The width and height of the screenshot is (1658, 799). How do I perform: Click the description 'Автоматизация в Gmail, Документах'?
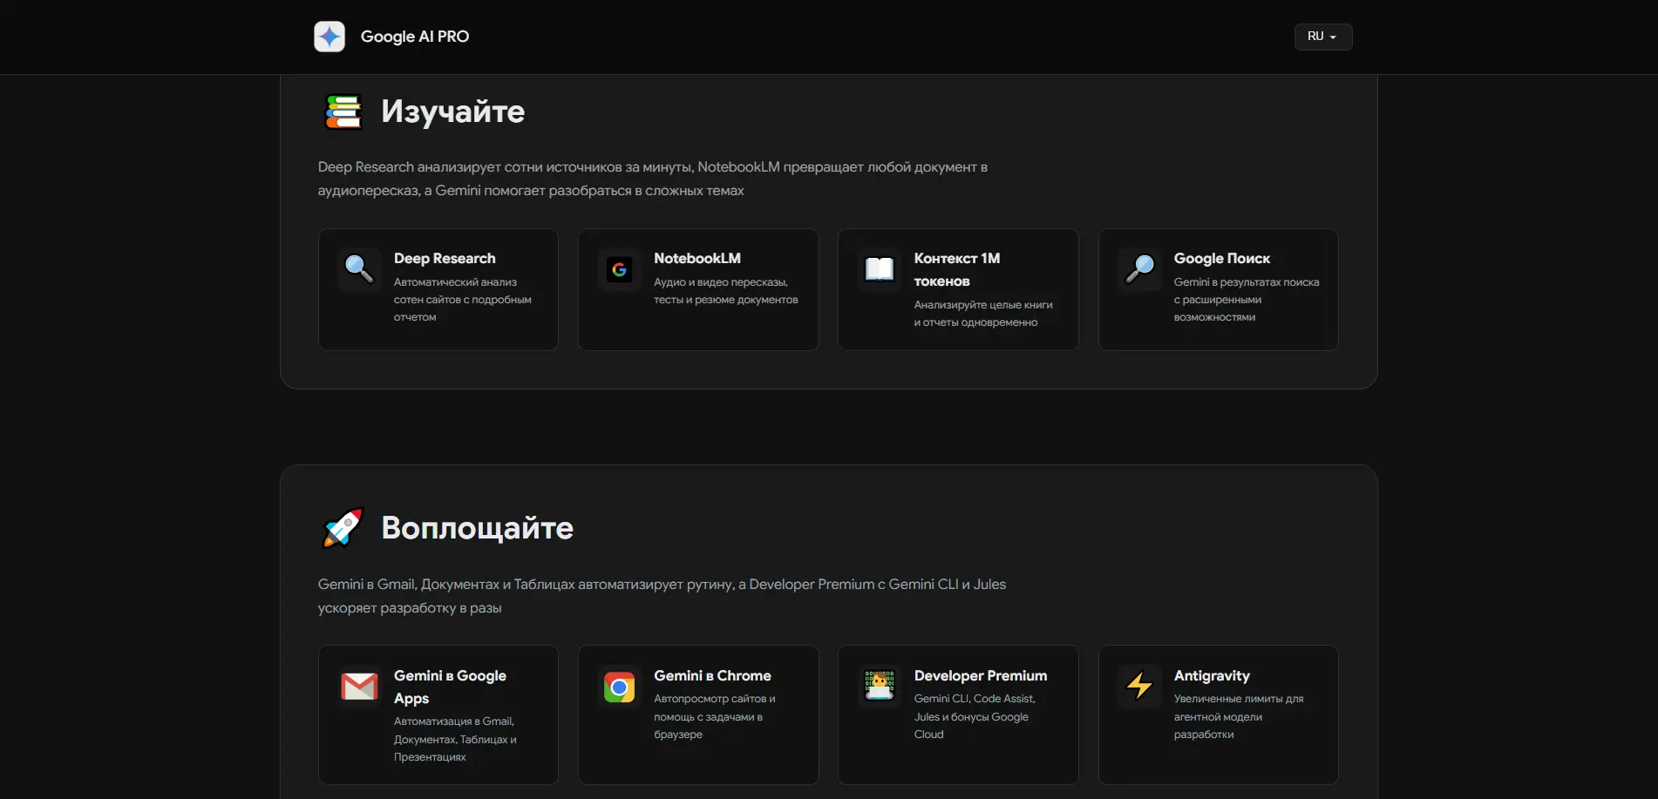(455, 739)
